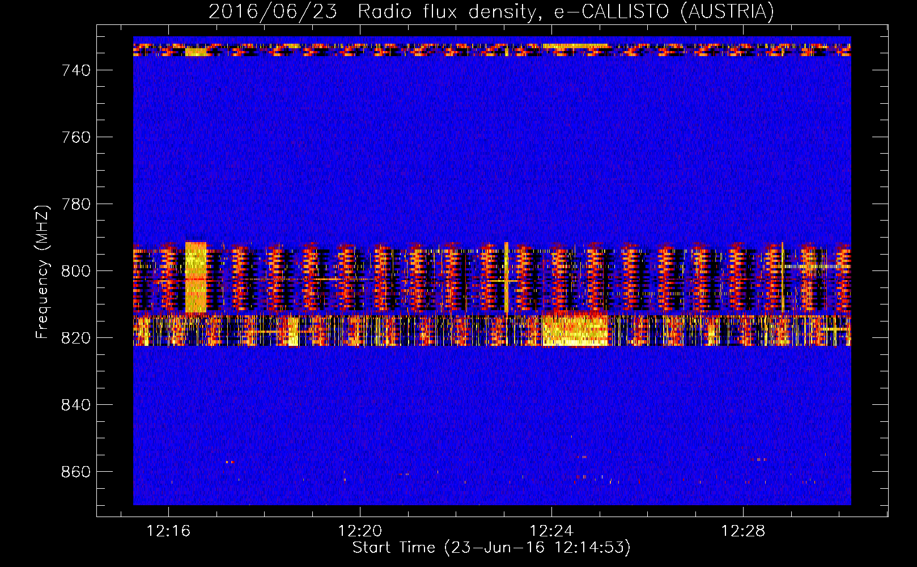Click the 12:20 time tick label

click(x=360, y=531)
